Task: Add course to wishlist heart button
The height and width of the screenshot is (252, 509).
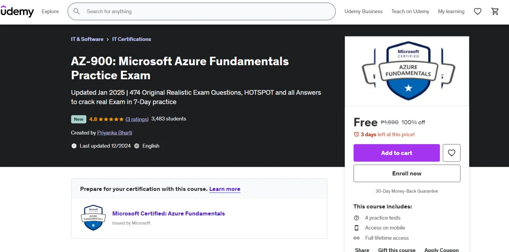Action: coord(451,153)
